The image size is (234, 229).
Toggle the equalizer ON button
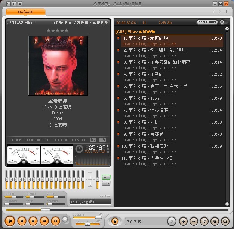click(x=106, y=177)
